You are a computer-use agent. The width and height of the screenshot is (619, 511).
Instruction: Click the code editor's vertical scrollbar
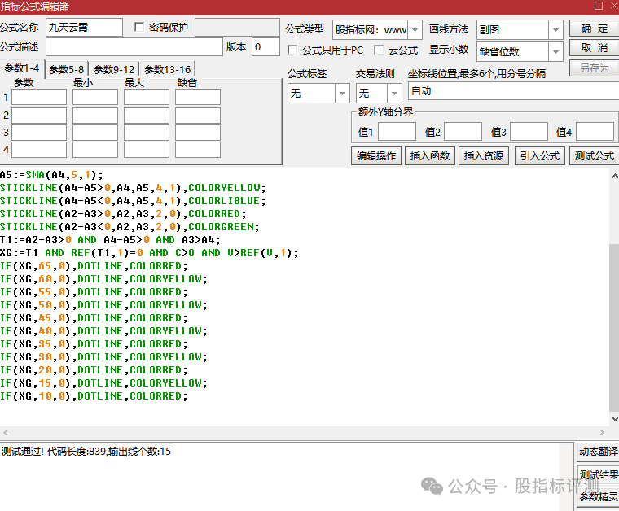point(613,325)
